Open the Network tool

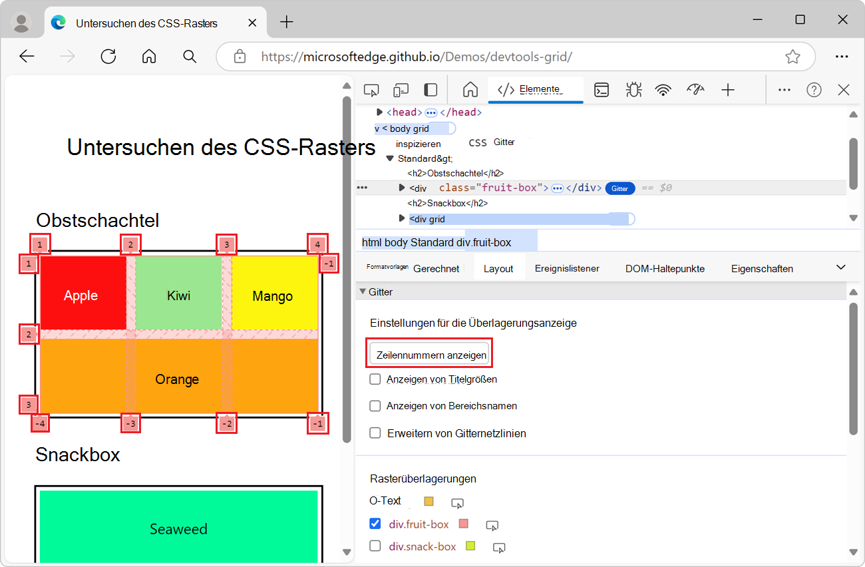click(x=663, y=90)
